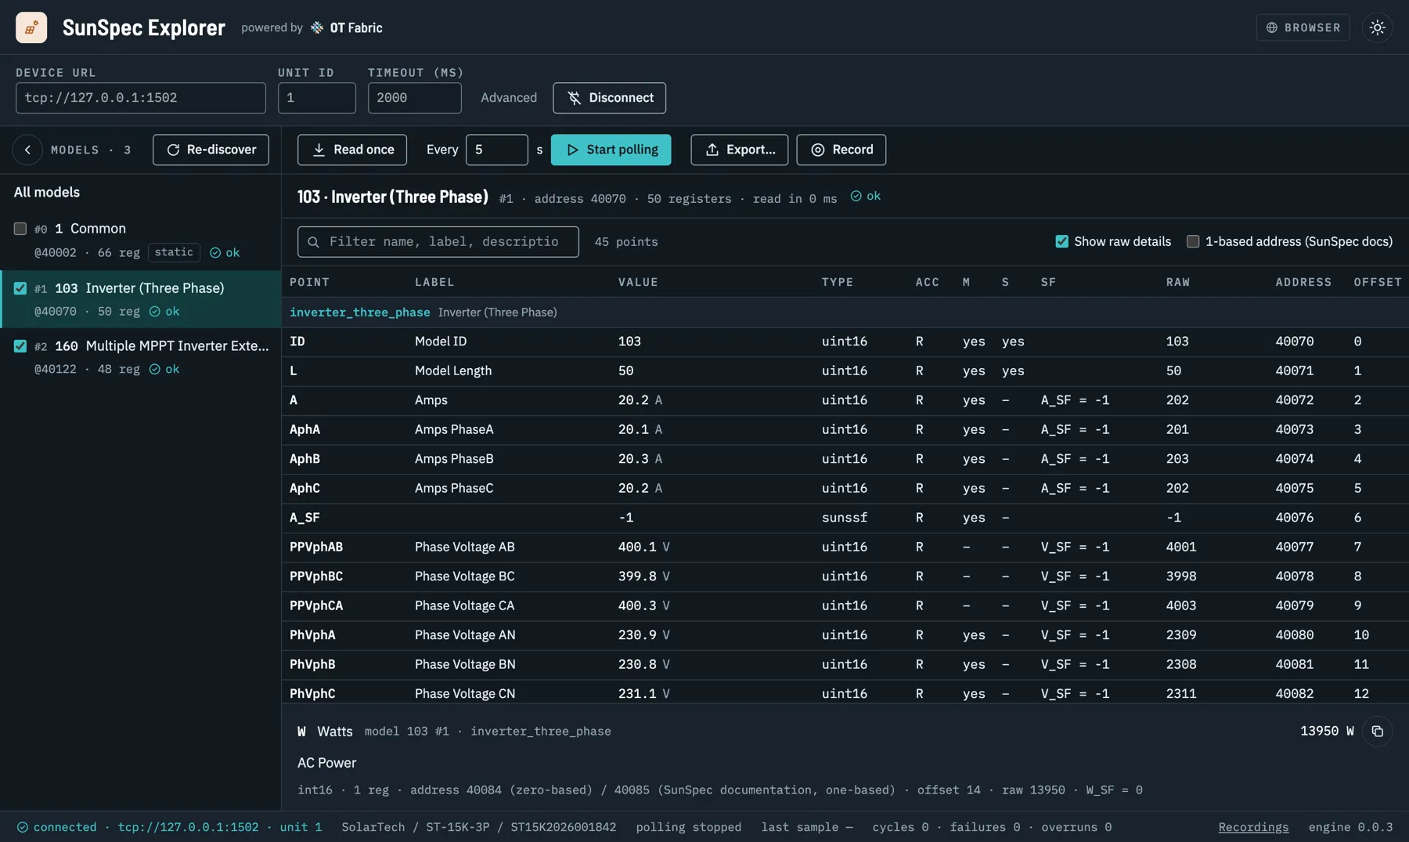Select the A_SF scale factor row
This screenshot has width=1409, height=842.
pyautogui.click(x=845, y=518)
